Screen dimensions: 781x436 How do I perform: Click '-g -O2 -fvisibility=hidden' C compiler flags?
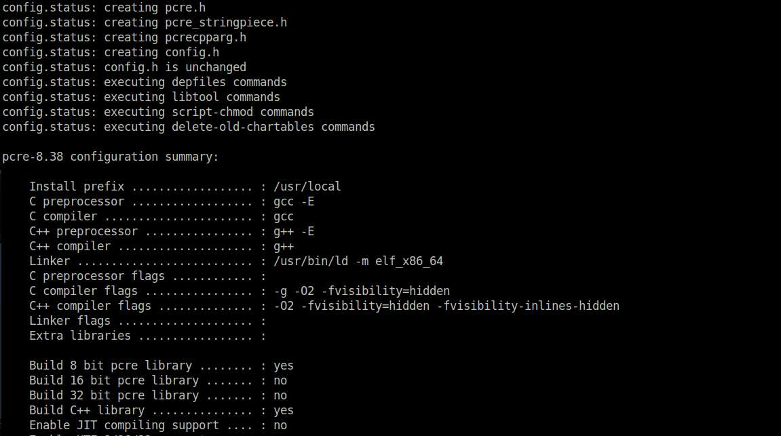(x=362, y=291)
